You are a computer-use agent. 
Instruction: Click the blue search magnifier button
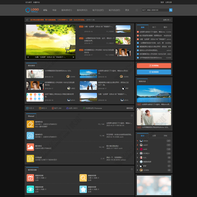171,10
